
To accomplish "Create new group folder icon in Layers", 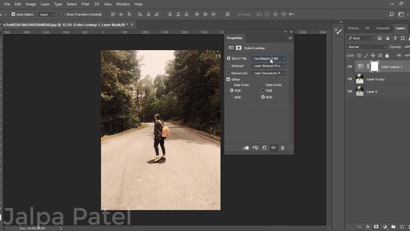I will (x=393, y=227).
